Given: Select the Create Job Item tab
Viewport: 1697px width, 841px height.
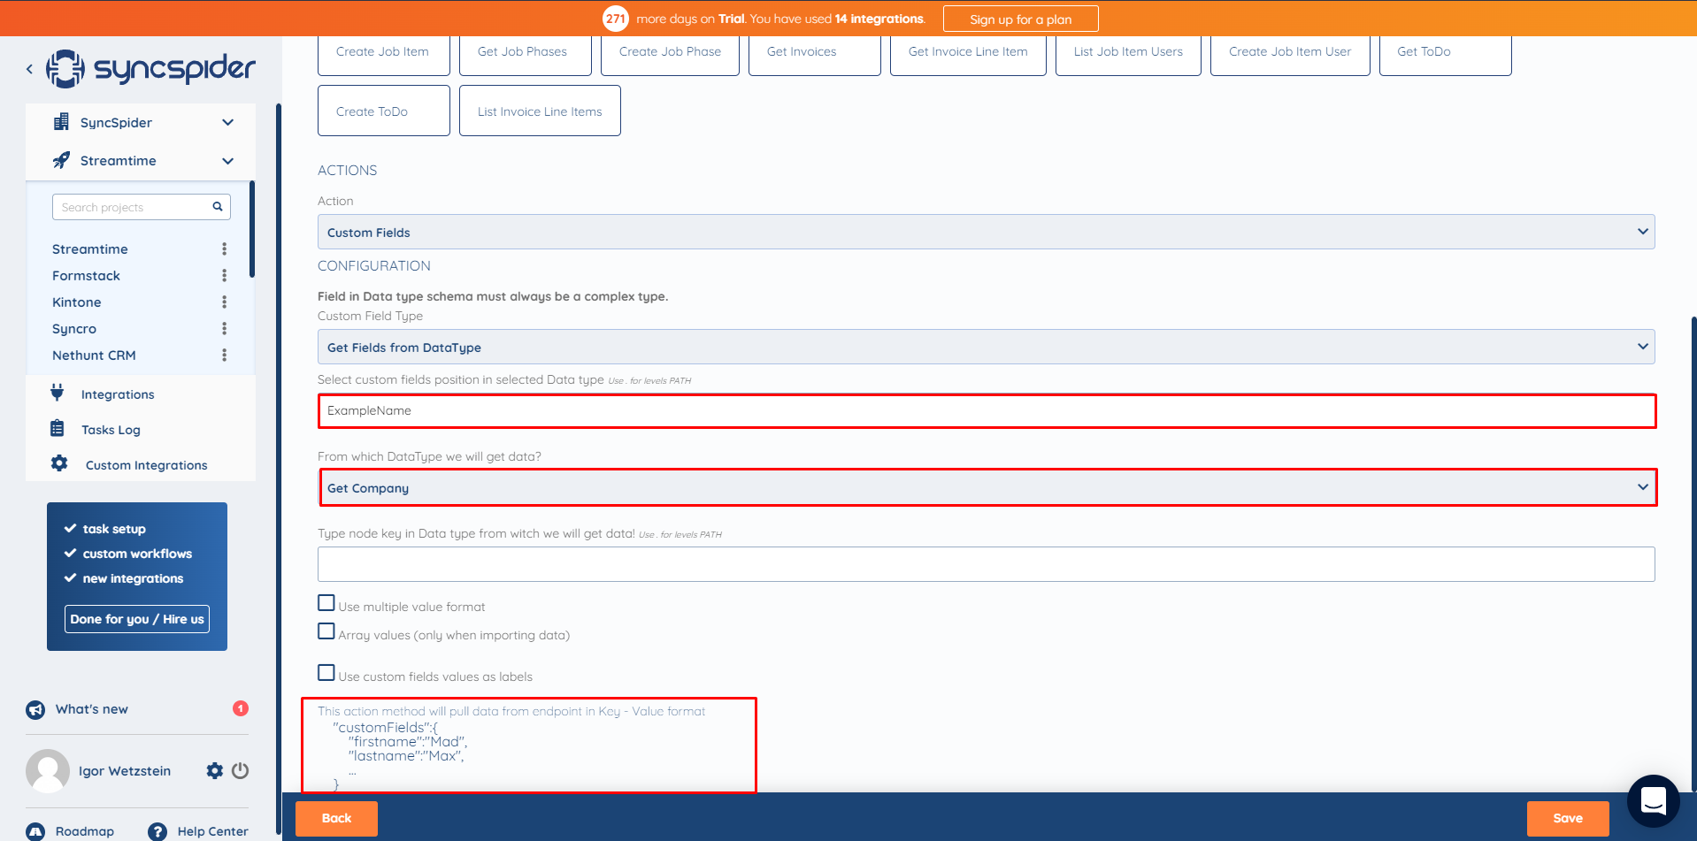Looking at the screenshot, I should 383,52.
